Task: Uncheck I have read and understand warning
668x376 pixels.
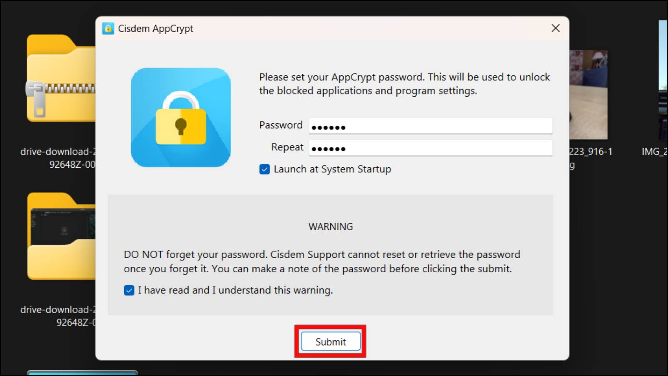Action: (129, 290)
